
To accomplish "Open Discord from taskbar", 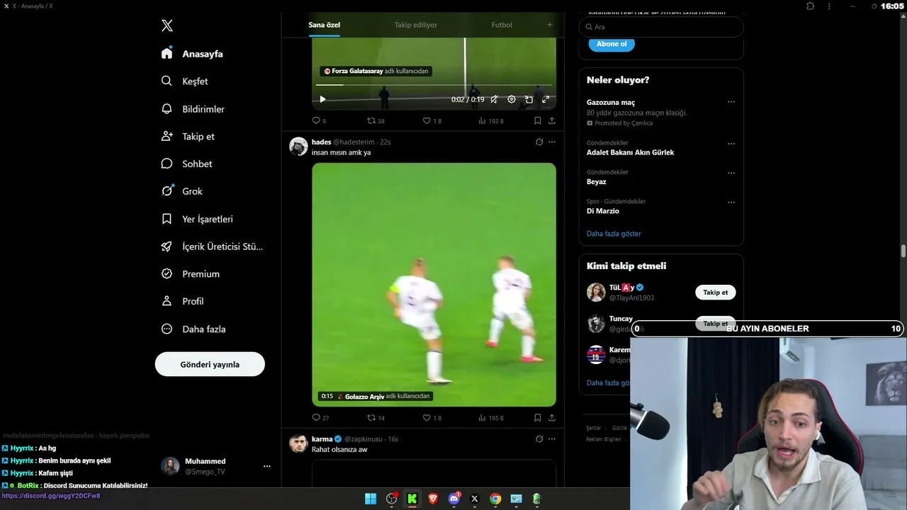I will click(x=454, y=499).
